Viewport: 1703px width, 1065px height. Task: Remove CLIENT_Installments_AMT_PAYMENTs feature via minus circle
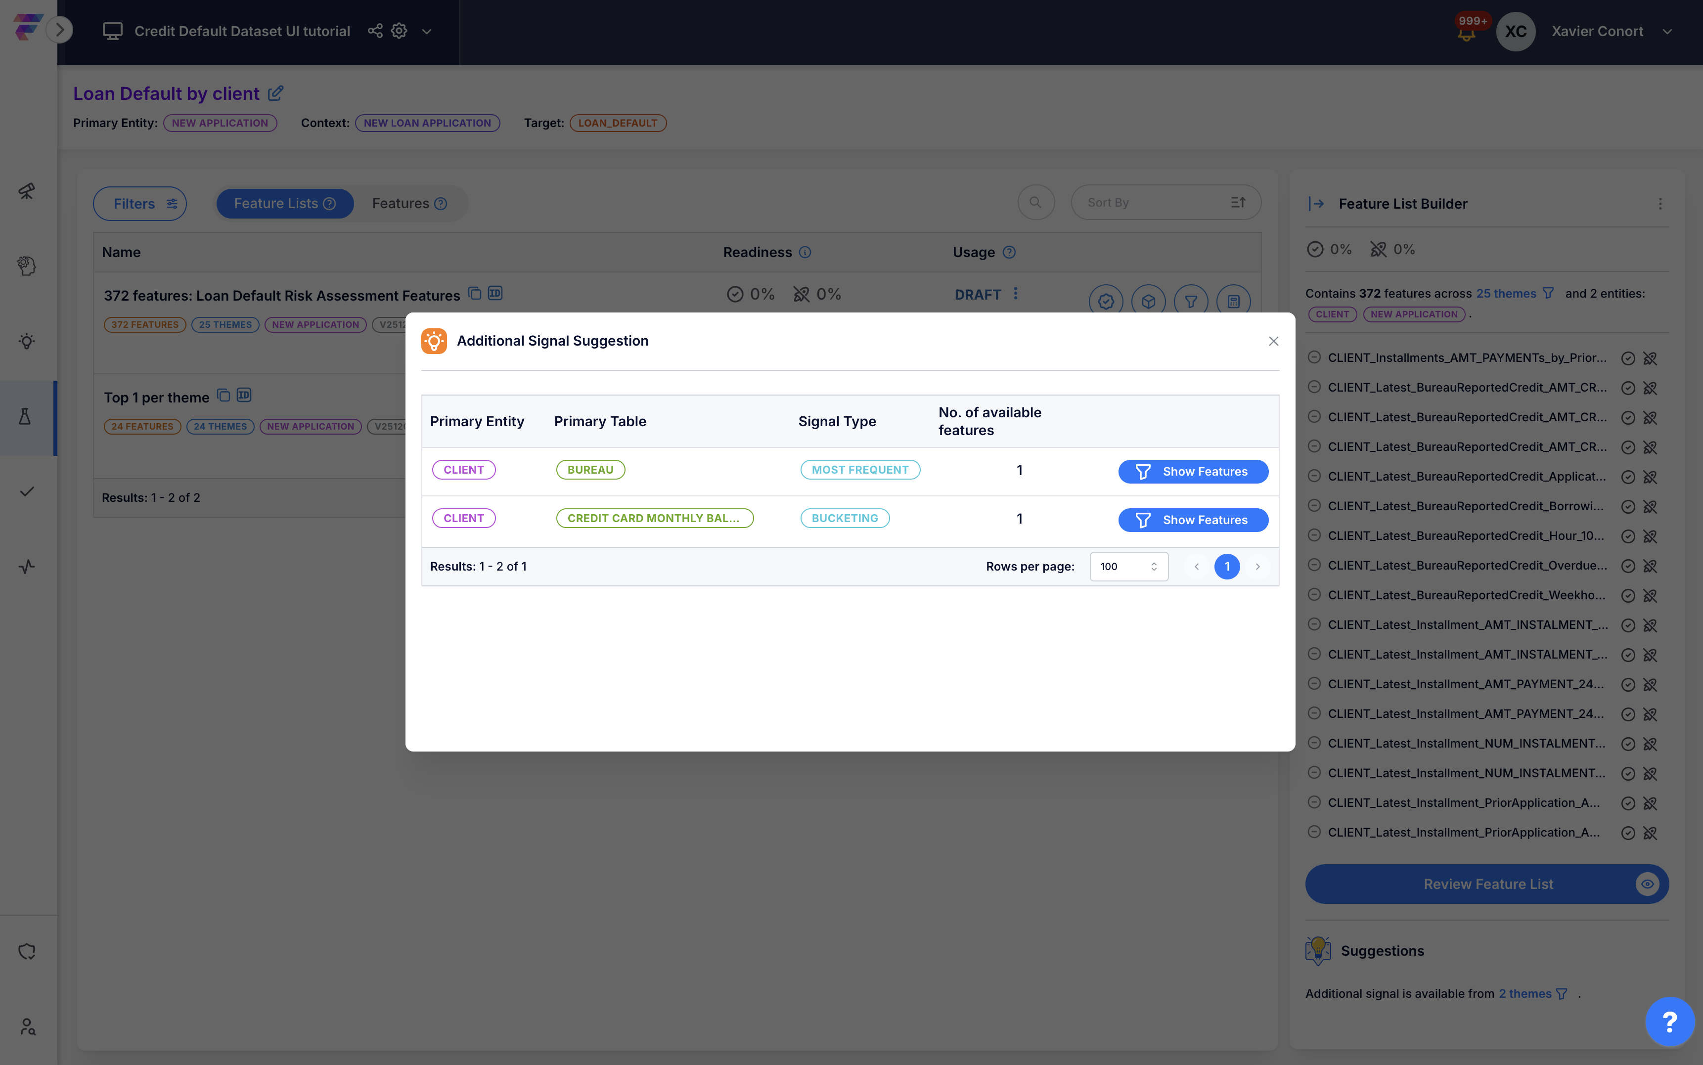pos(1313,357)
